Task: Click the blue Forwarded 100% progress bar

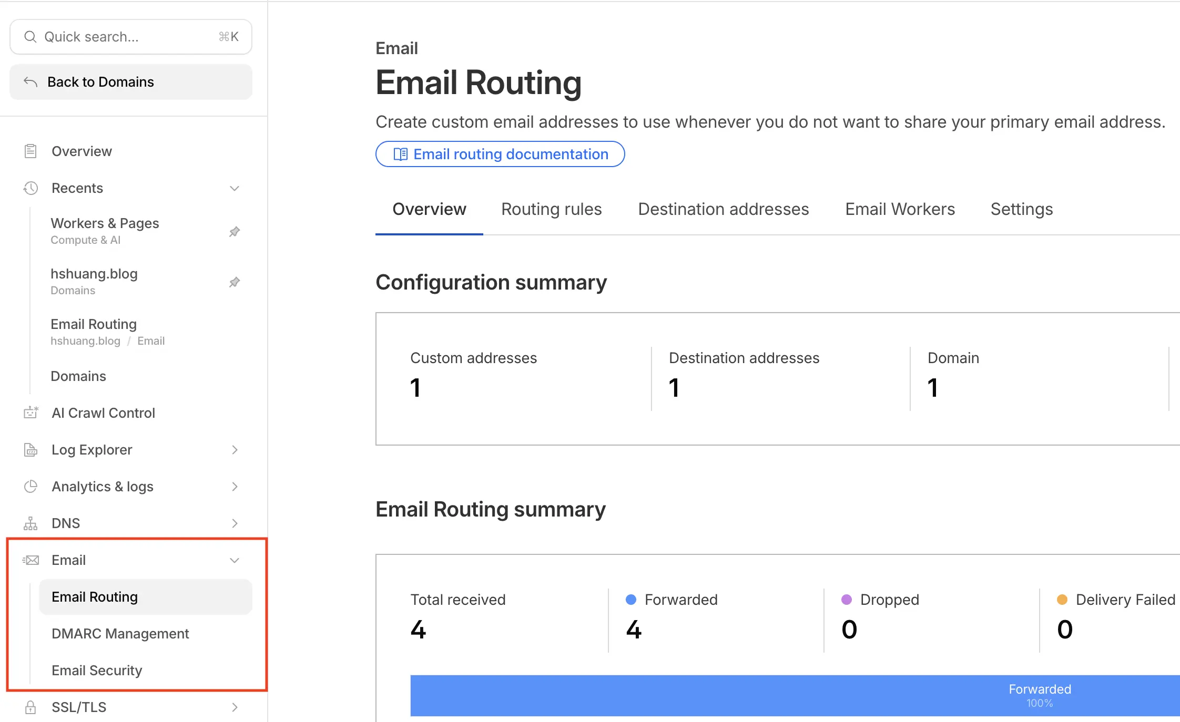Action: click(x=789, y=695)
